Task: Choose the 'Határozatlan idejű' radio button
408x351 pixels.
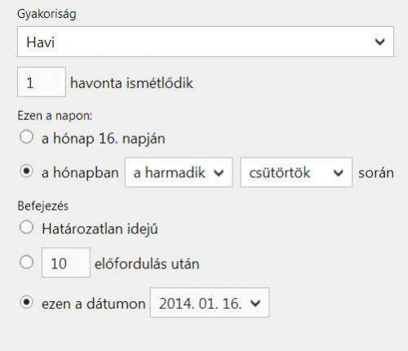Action: point(27,227)
